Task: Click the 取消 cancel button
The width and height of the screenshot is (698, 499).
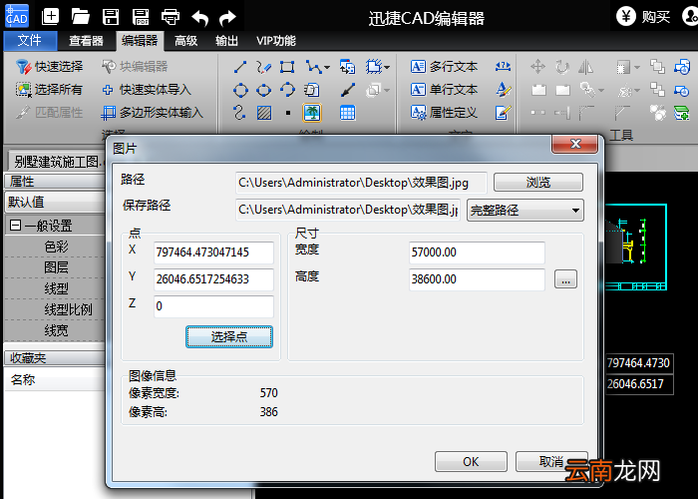Action: [551, 461]
